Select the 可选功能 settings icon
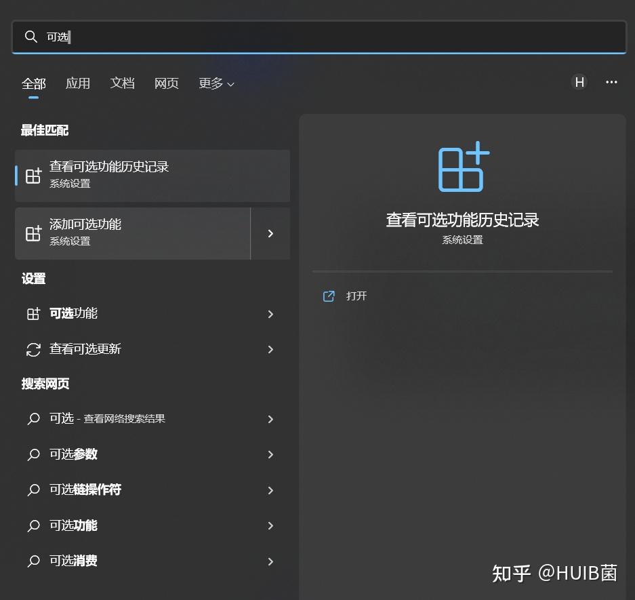 pyautogui.click(x=33, y=314)
